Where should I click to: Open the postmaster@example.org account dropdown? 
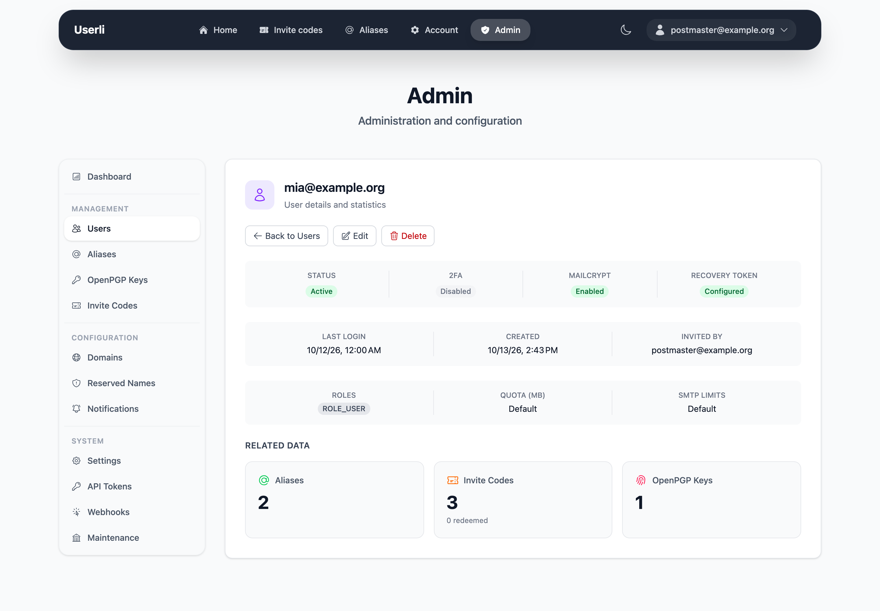(721, 30)
